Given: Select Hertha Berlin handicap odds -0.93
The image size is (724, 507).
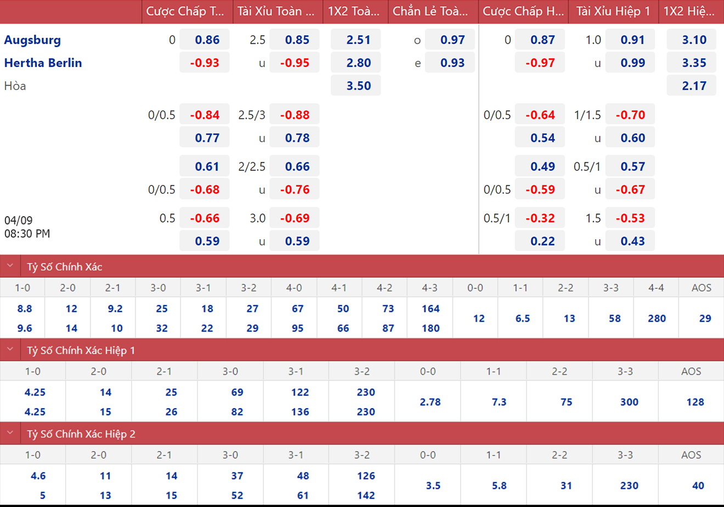Looking at the screenshot, I should (205, 63).
